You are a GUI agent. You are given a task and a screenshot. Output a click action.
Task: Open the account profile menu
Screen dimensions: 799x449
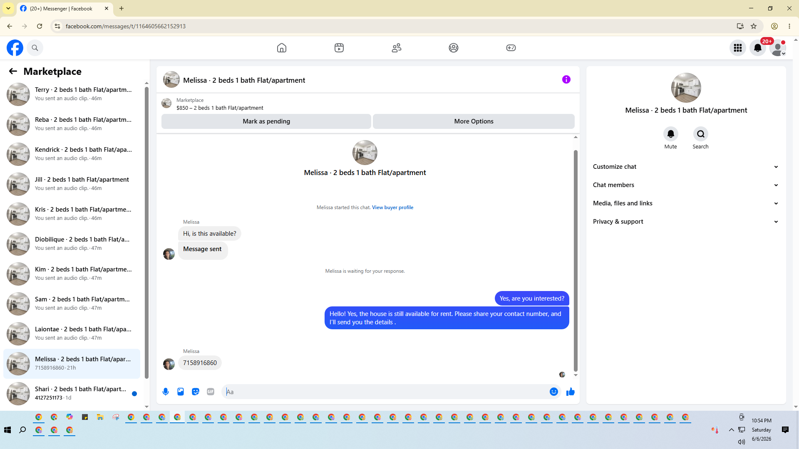click(778, 48)
